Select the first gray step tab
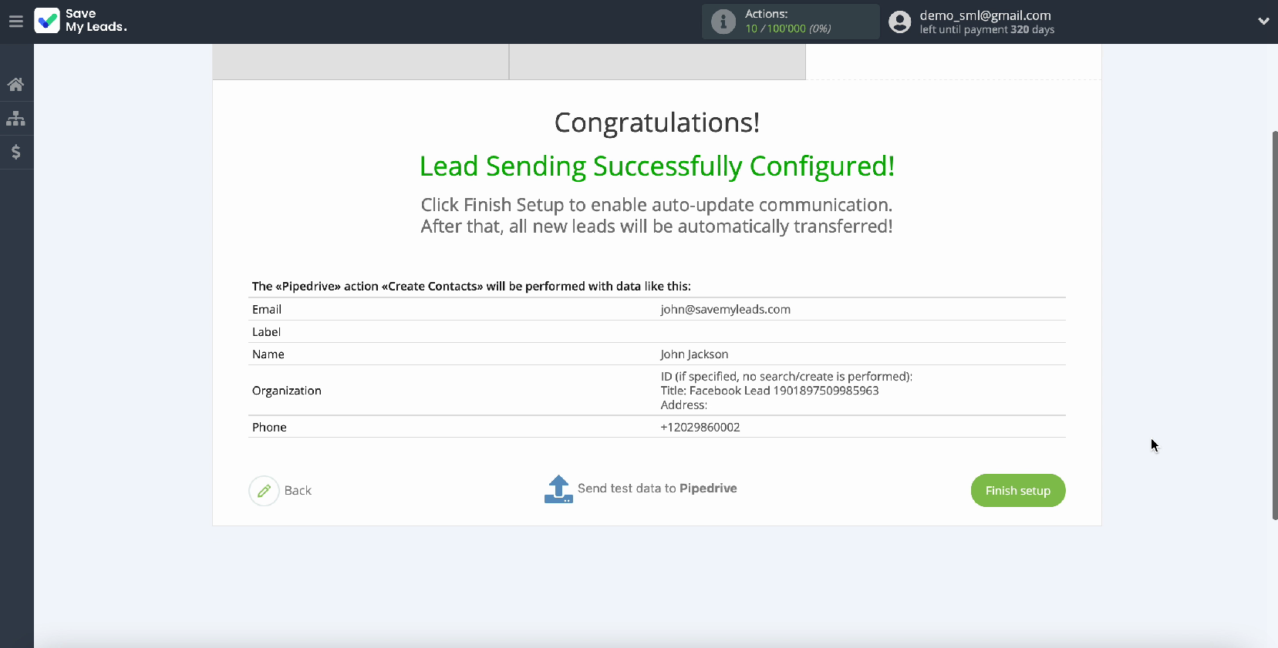 pyautogui.click(x=360, y=62)
